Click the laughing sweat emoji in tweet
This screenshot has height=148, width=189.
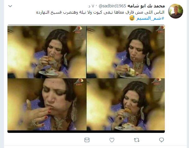tap(132, 18)
